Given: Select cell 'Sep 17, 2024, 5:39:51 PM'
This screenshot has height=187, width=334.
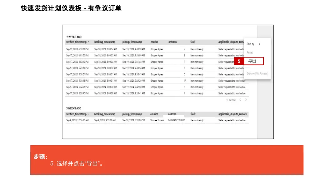Looking at the screenshot, I should [77, 74].
